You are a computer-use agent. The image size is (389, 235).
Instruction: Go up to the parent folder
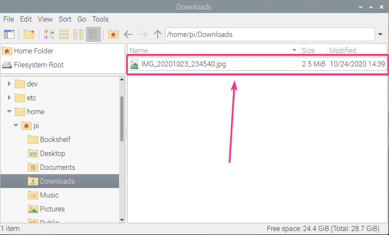tap(157, 34)
